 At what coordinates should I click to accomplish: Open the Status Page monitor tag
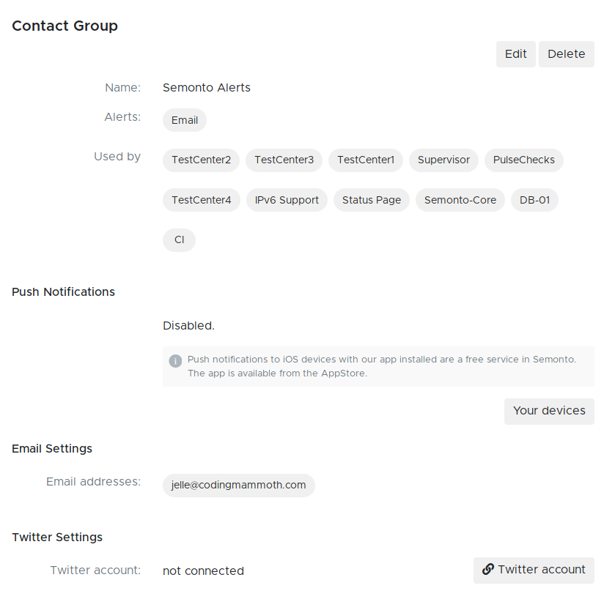372,200
